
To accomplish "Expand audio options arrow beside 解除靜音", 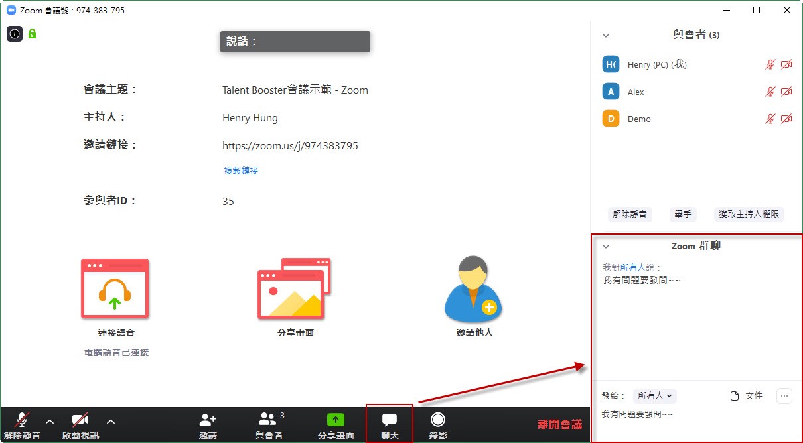I will pyautogui.click(x=50, y=421).
